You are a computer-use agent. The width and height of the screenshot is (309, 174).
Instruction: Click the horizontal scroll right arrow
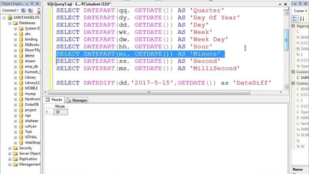pos(281,92)
